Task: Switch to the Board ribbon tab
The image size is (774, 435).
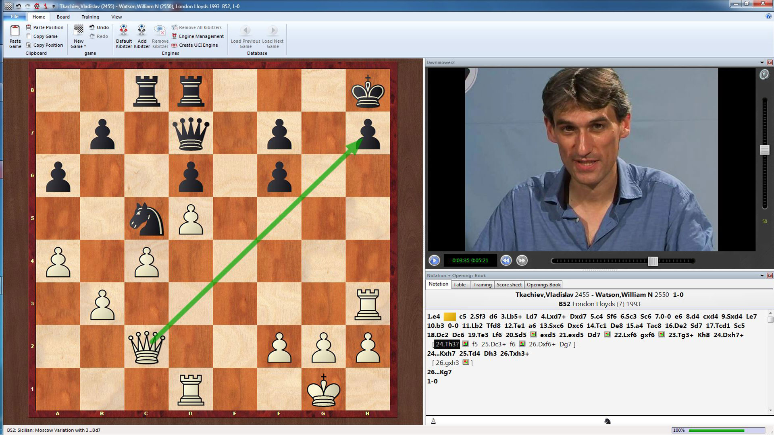Action: coord(63,17)
